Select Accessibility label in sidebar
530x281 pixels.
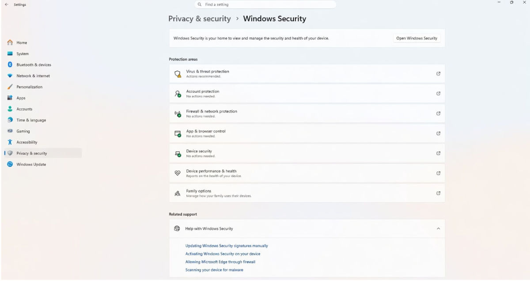[x=27, y=142]
